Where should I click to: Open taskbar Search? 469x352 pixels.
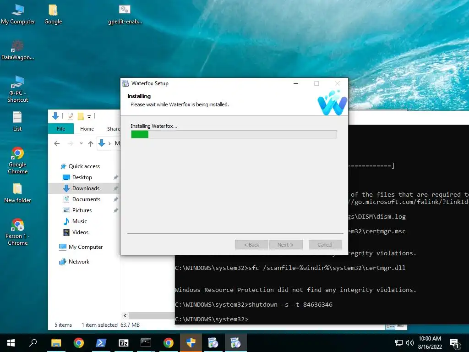[33, 343]
